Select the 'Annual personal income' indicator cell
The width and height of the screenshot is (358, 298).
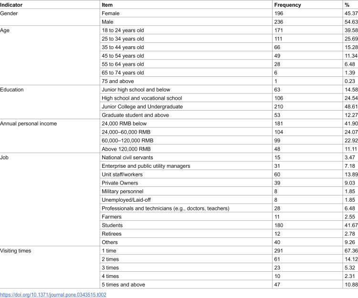click(x=28, y=123)
